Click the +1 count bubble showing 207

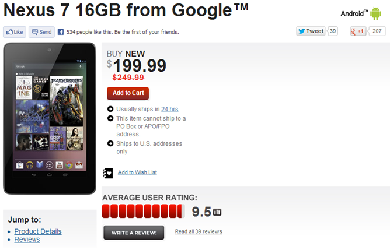click(x=377, y=31)
